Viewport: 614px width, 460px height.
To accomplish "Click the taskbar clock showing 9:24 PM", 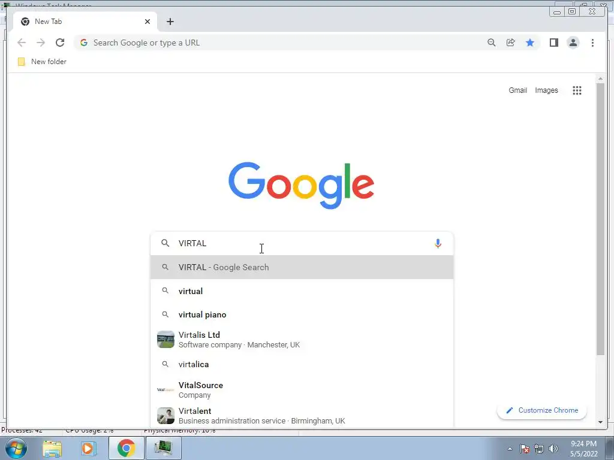I will click(x=583, y=449).
